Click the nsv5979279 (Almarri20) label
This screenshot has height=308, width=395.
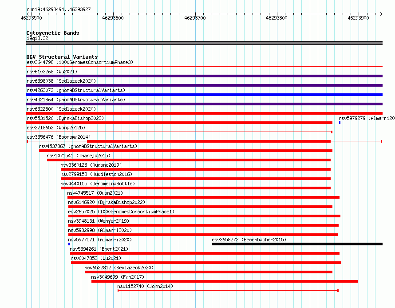367,118
